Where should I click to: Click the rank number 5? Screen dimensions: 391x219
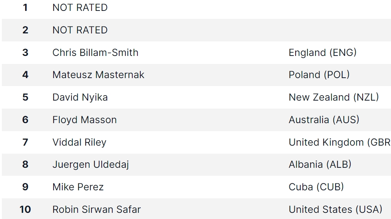[25, 97]
